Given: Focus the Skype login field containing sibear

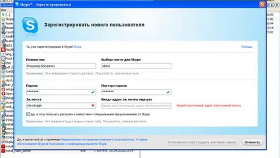Looking at the screenshot, I should pos(136,66).
